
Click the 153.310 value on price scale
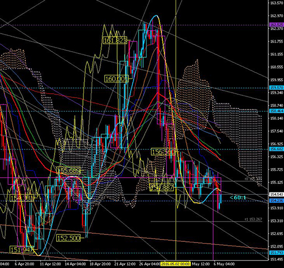pos(277,221)
